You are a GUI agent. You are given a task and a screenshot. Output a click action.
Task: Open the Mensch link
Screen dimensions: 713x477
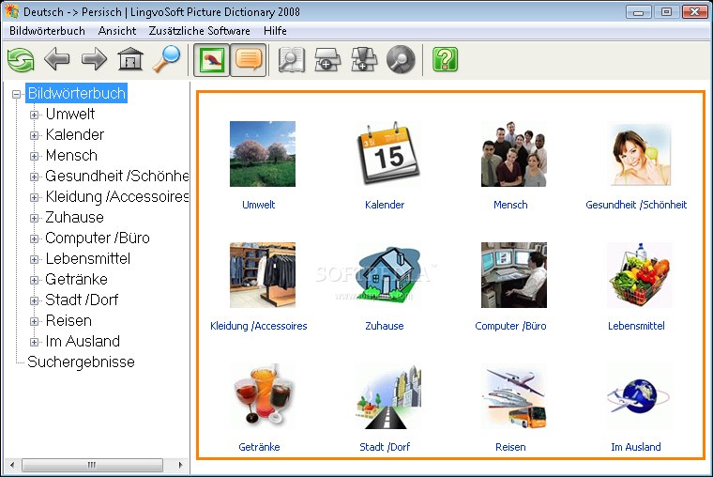(510, 205)
